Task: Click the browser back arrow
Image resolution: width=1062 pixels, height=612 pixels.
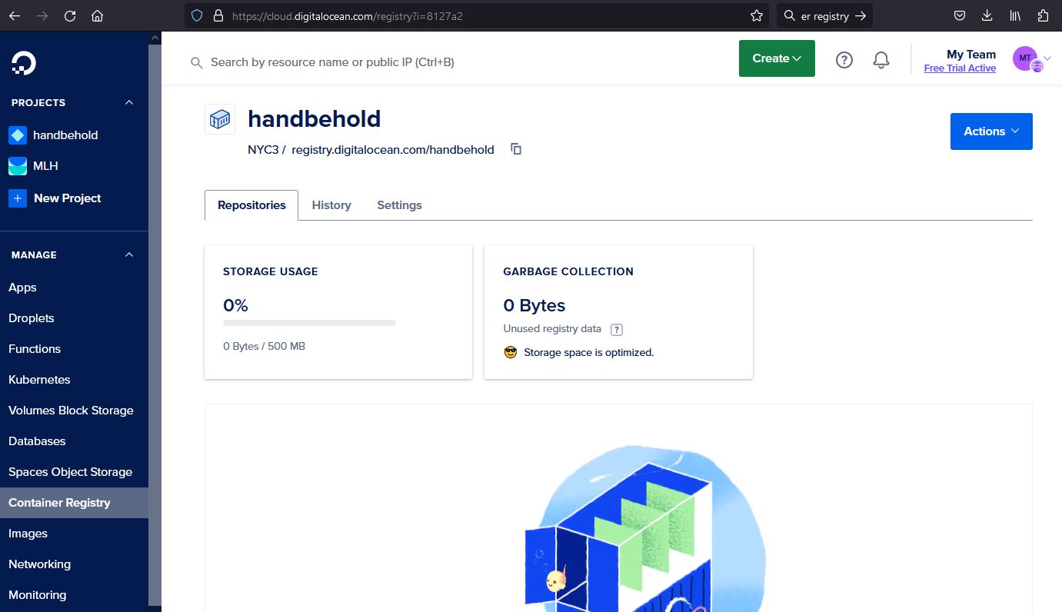Action: [x=15, y=15]
